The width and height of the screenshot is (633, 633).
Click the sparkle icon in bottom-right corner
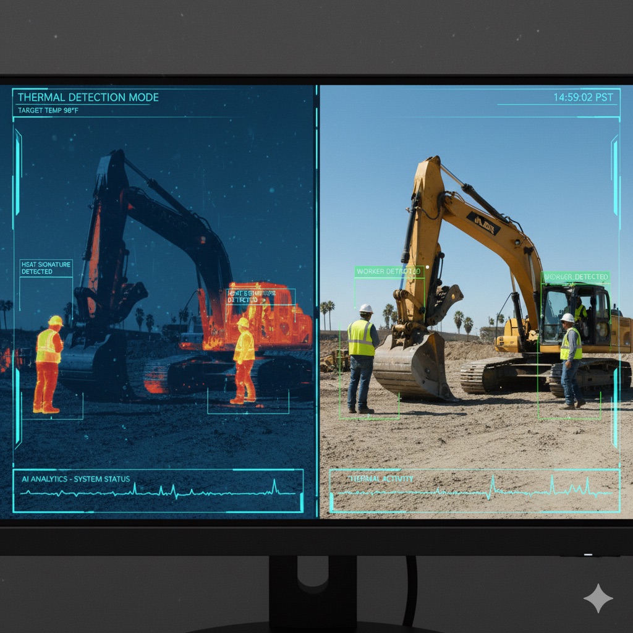pos(598,598)
